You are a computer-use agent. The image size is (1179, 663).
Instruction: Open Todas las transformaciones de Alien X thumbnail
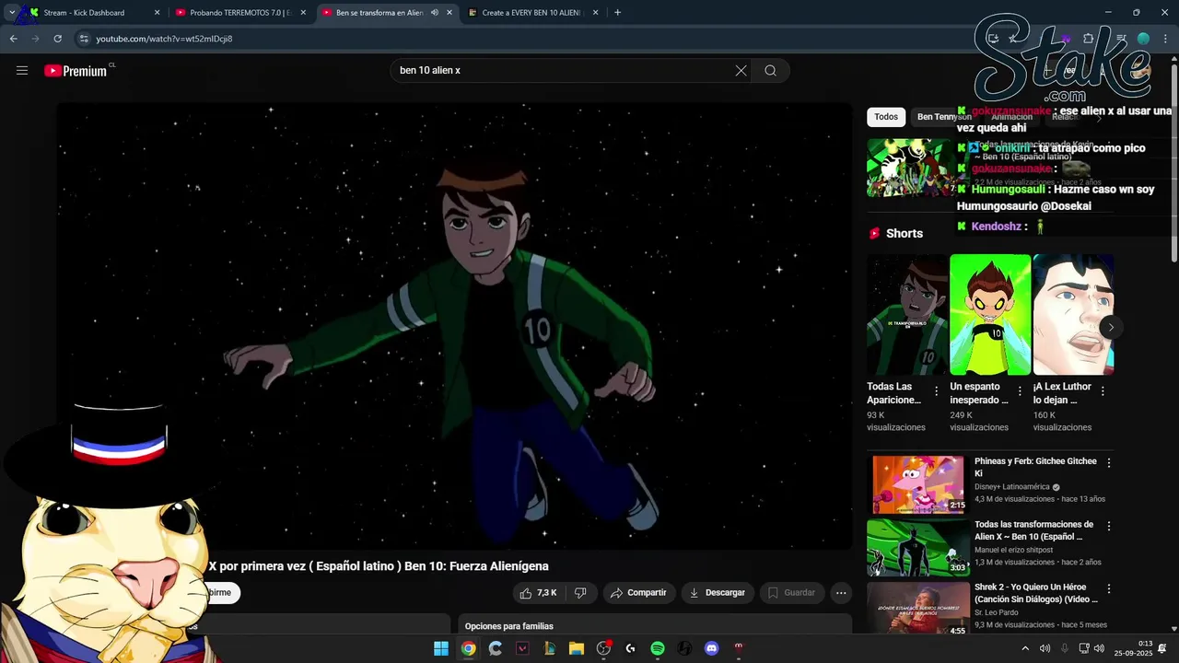[x=917, y=548]
